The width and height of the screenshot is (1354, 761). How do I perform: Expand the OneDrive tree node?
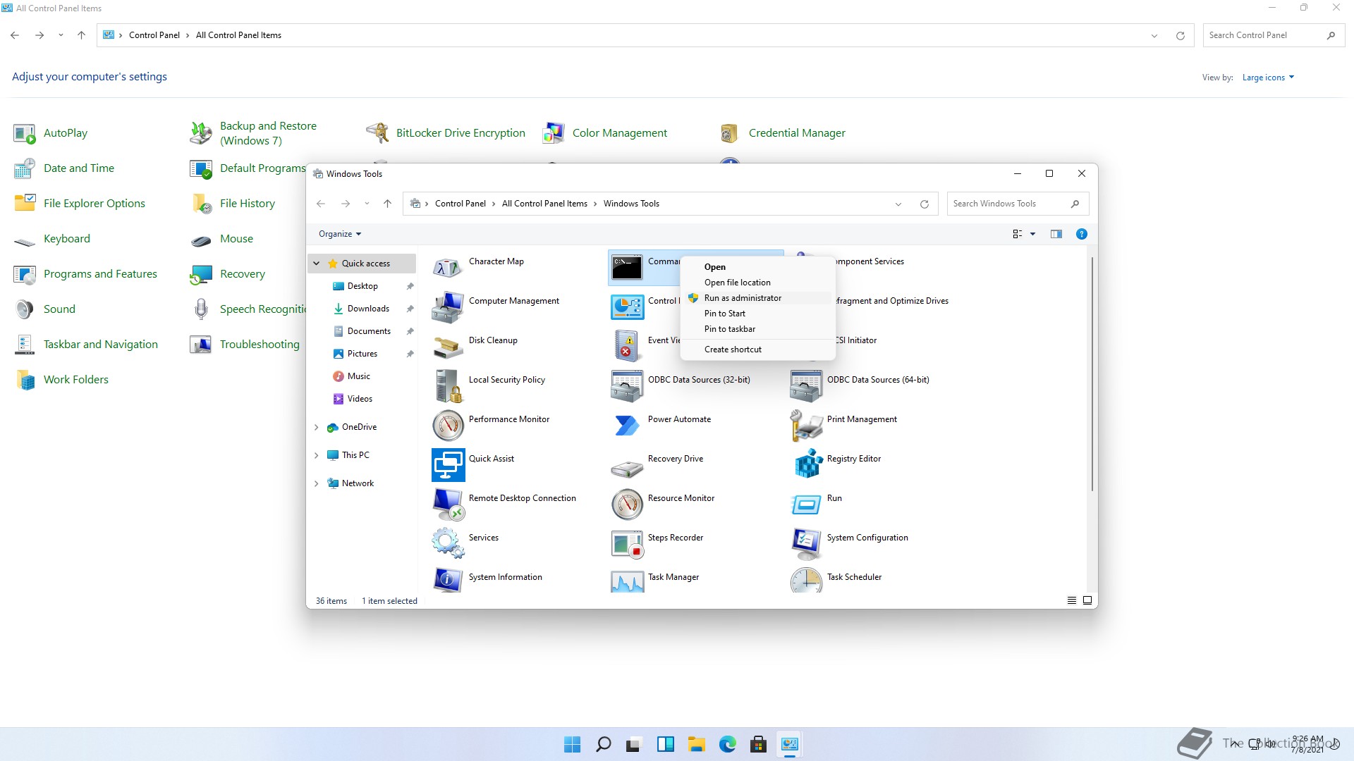tap(317, 427)
